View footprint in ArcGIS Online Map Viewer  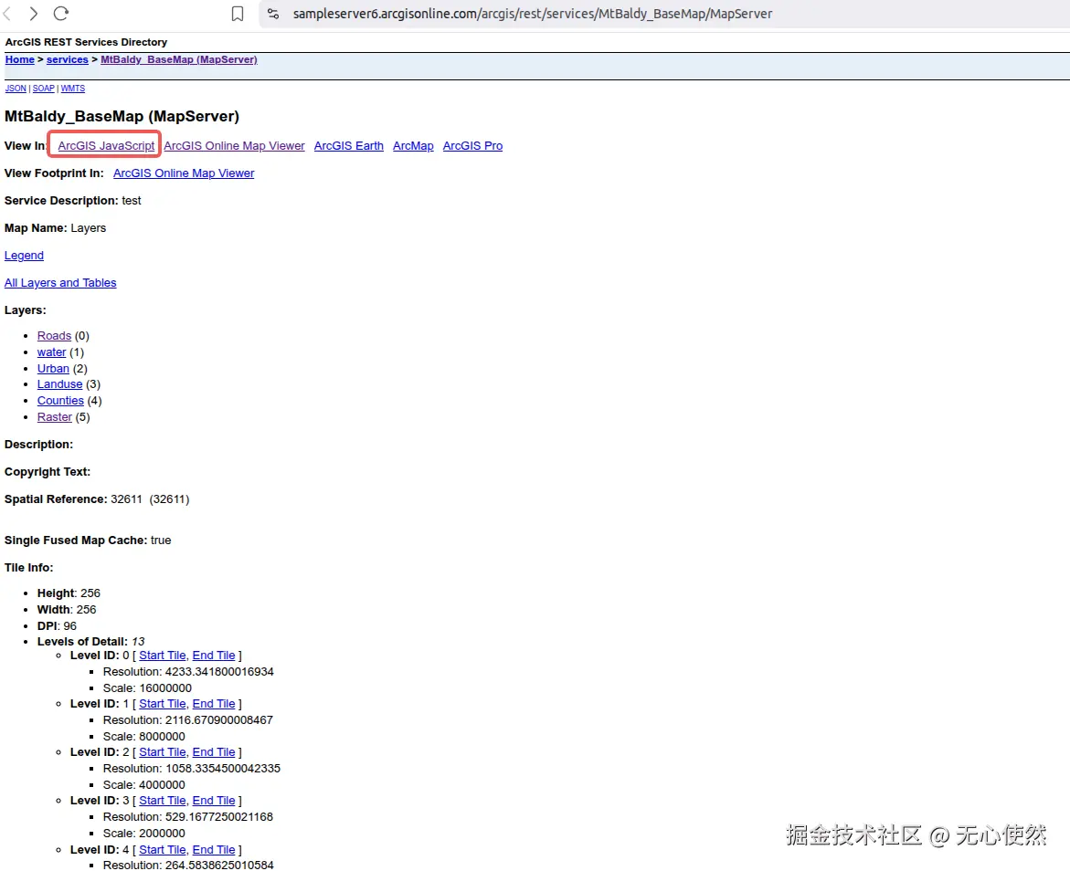coord(184,173)
